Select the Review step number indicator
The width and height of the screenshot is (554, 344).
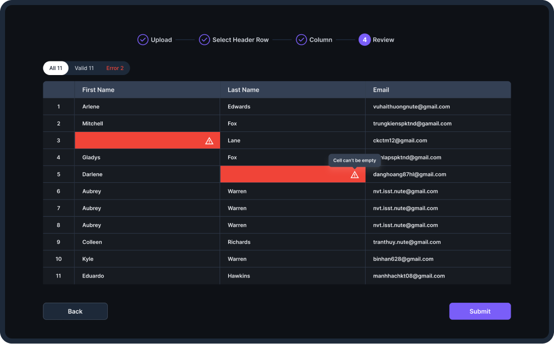pyautogui.click(x=365, y=39)
